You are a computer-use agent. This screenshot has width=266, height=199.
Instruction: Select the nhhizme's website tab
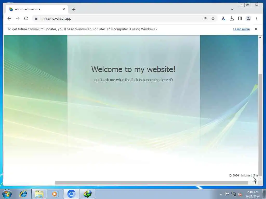click(37, 9)
